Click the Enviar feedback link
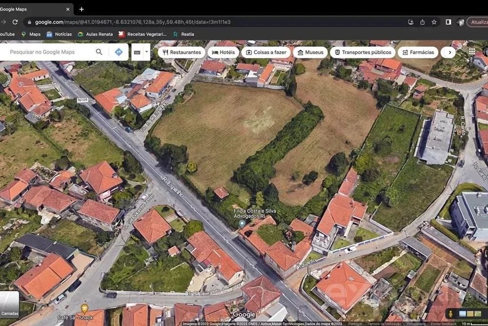The image size is (488, 326). click(x=444, y=324)
